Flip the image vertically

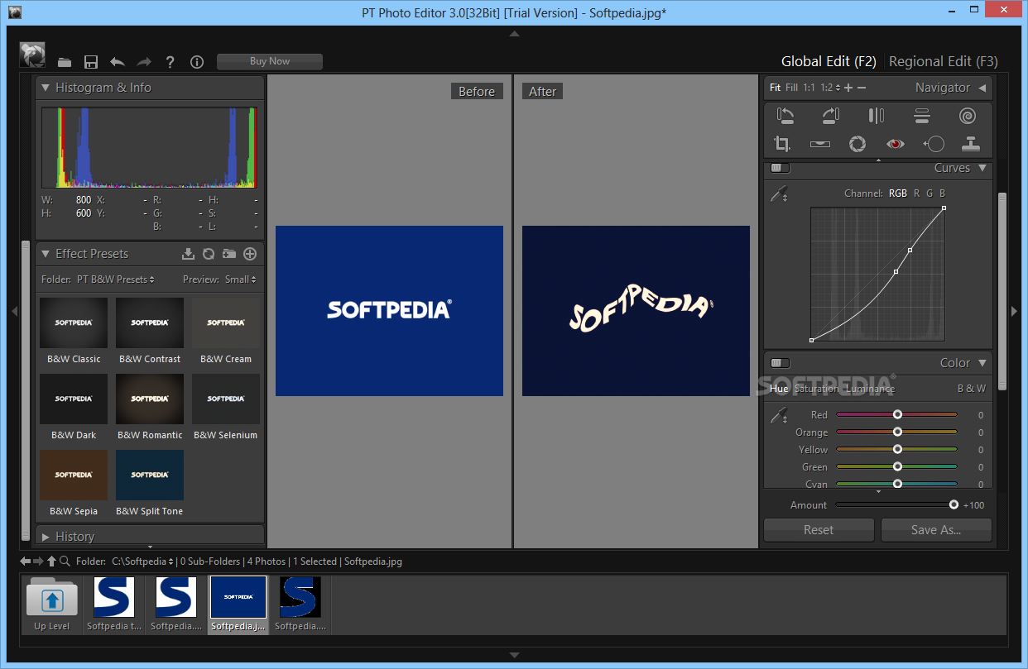pyautogui.click(x=922, y=116)
